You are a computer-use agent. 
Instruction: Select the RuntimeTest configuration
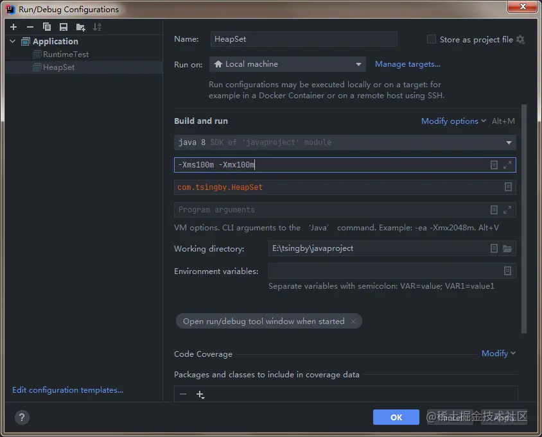[66, 55]
